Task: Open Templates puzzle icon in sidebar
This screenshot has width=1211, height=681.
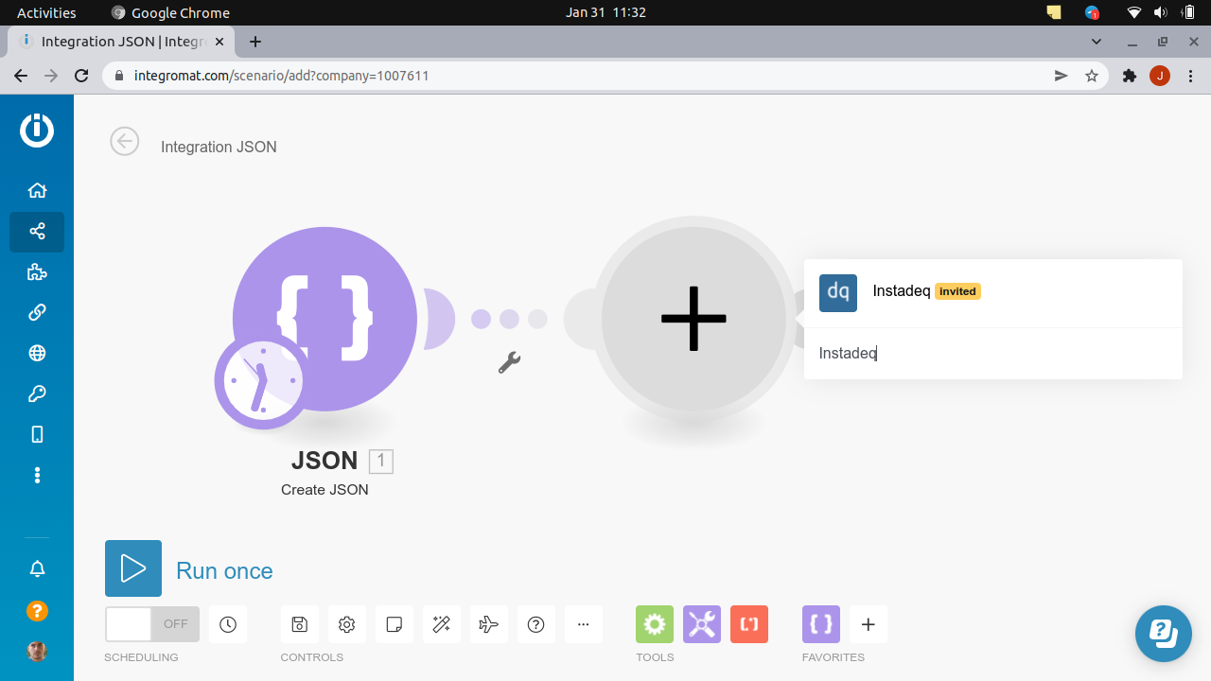Action: (x=37, y=272)
